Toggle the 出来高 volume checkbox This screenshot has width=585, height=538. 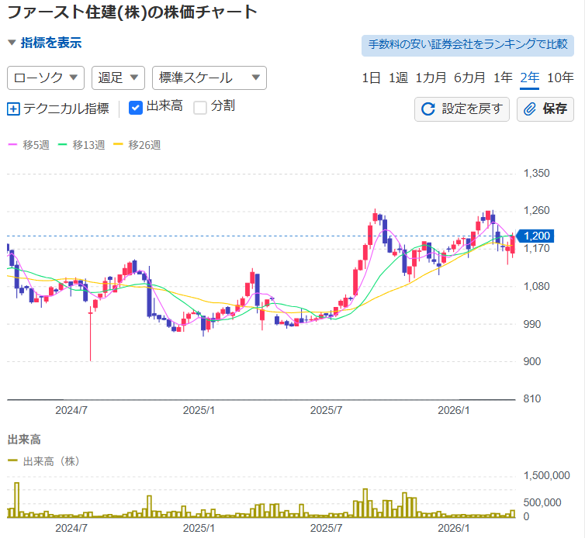(135, 107)
